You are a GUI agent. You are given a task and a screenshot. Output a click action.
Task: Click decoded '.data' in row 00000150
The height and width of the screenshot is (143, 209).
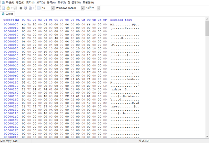(129, 96)
